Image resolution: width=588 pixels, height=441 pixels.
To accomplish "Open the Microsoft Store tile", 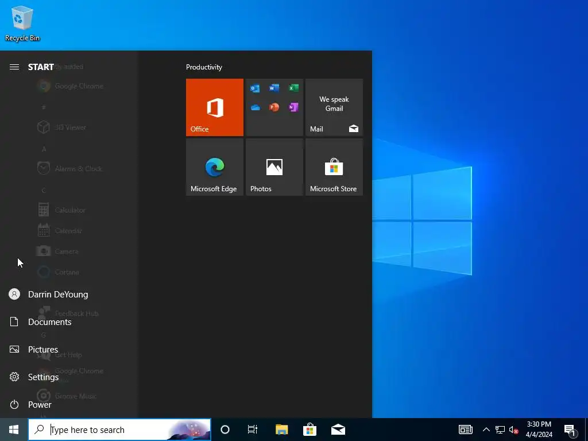I will pos(334,167).
